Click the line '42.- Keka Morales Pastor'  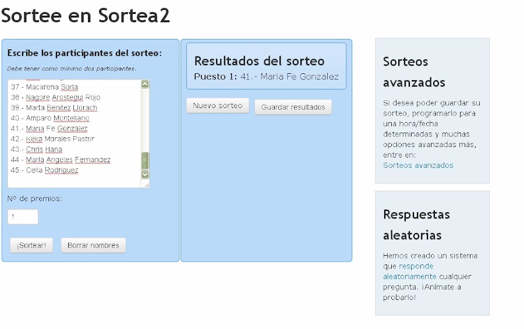click(52, 139)
